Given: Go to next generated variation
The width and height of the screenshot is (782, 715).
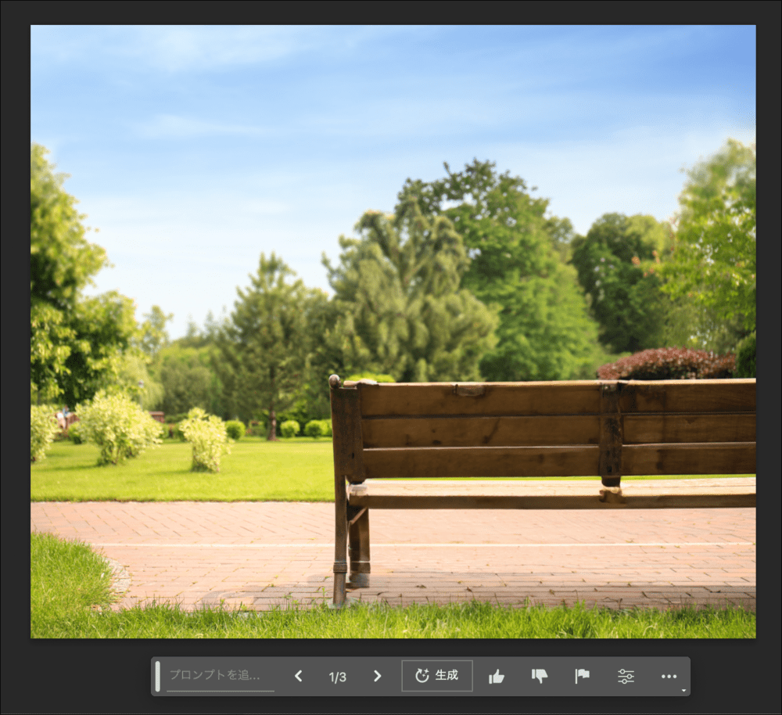Looking at the screenshot, I should click(377, 676).
